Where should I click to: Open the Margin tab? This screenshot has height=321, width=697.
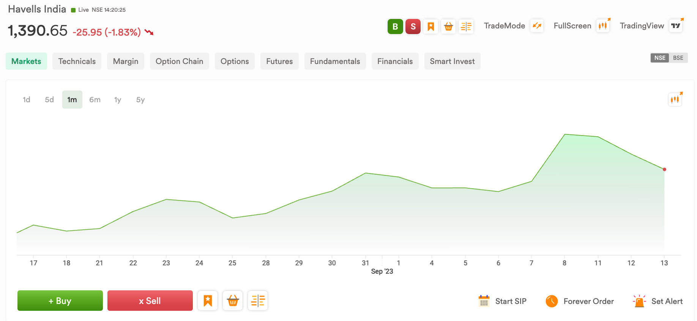[x=126, y=61]
